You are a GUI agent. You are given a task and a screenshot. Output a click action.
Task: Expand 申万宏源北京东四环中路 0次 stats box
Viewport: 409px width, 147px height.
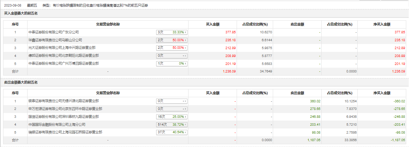coord(172,109)
